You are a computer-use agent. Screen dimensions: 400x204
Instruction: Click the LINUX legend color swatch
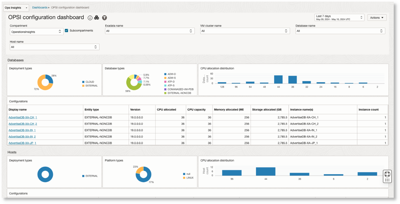pyautogui.click(x=184, y=178)
